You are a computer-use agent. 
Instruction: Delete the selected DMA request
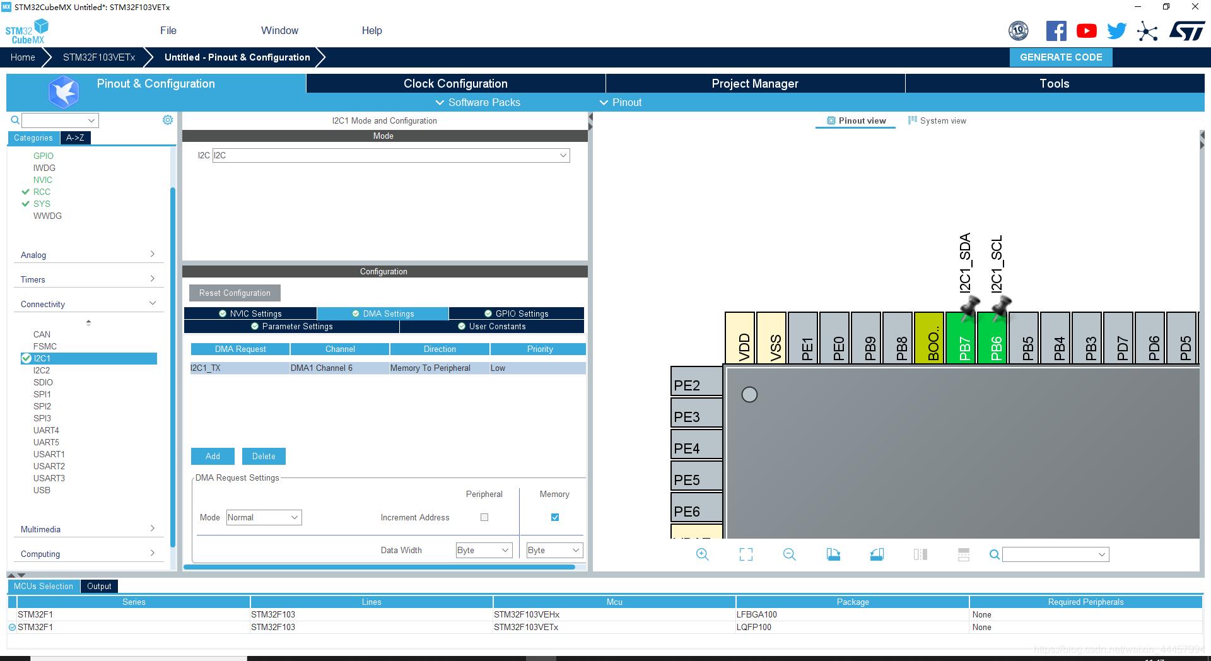(264, 456)
